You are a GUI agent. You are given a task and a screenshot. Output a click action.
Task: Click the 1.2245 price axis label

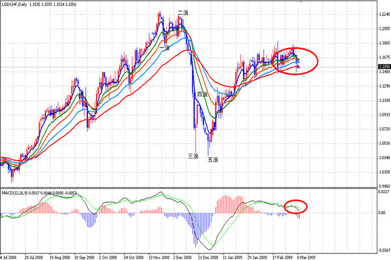point(384,14)
